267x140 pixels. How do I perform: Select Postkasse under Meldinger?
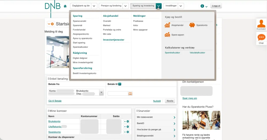[138, 21]
